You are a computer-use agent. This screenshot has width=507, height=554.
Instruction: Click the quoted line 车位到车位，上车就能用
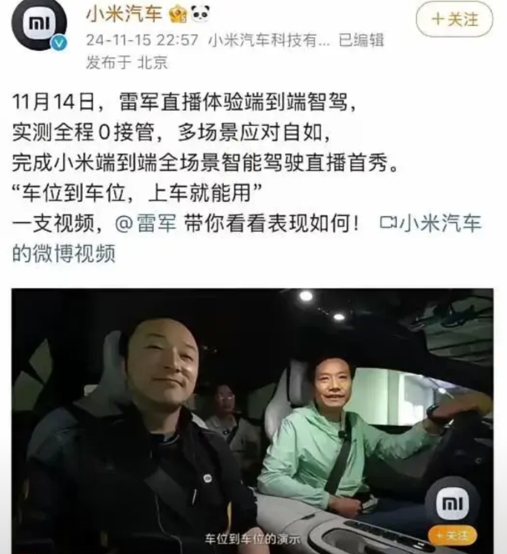coord(137,193)
